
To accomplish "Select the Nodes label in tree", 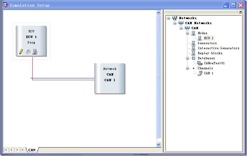I will tap(202, 33).
